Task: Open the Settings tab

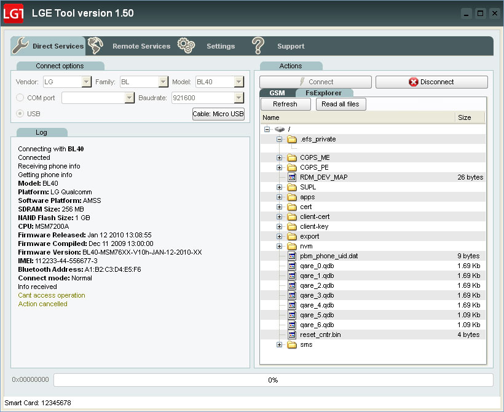Action: pos(207,46)
